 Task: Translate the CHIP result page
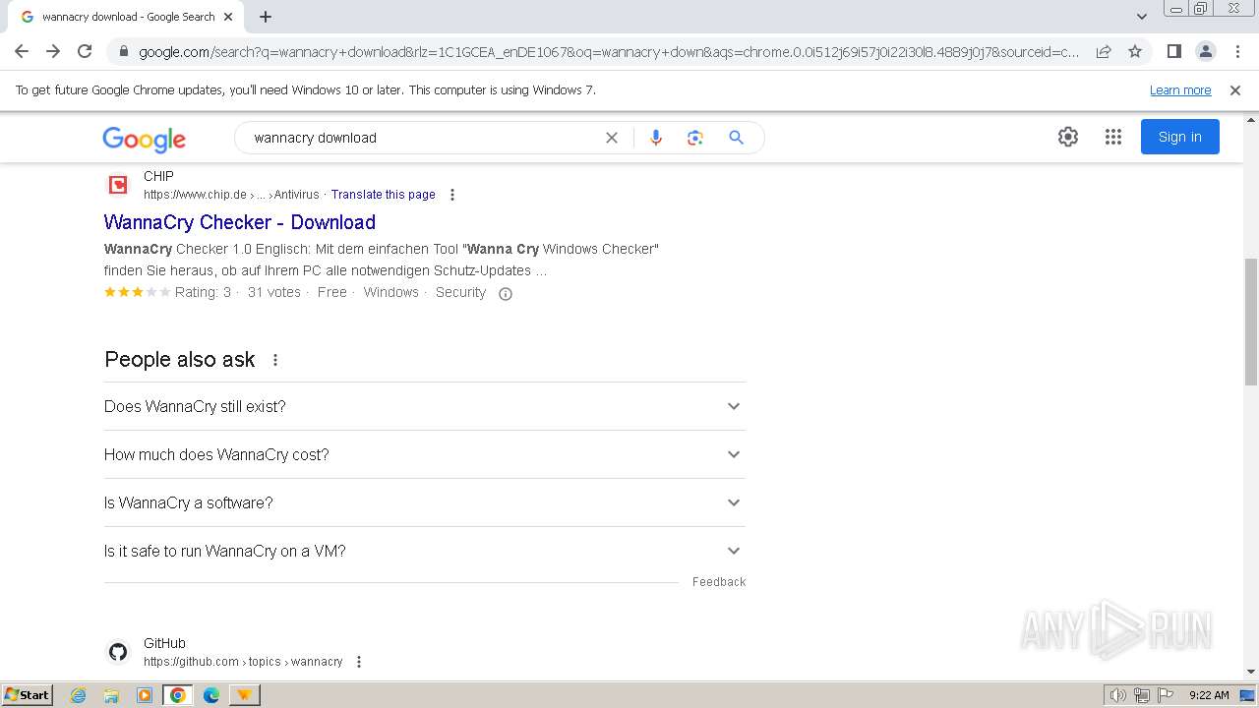(383, 195)
